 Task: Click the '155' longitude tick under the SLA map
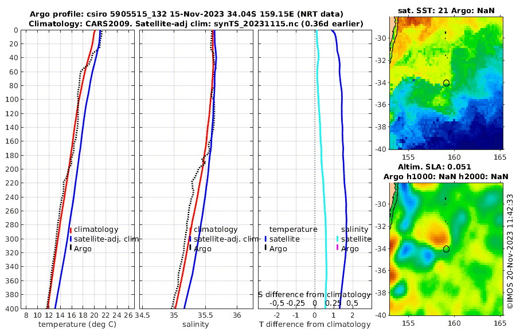click(x=408, y=323)
